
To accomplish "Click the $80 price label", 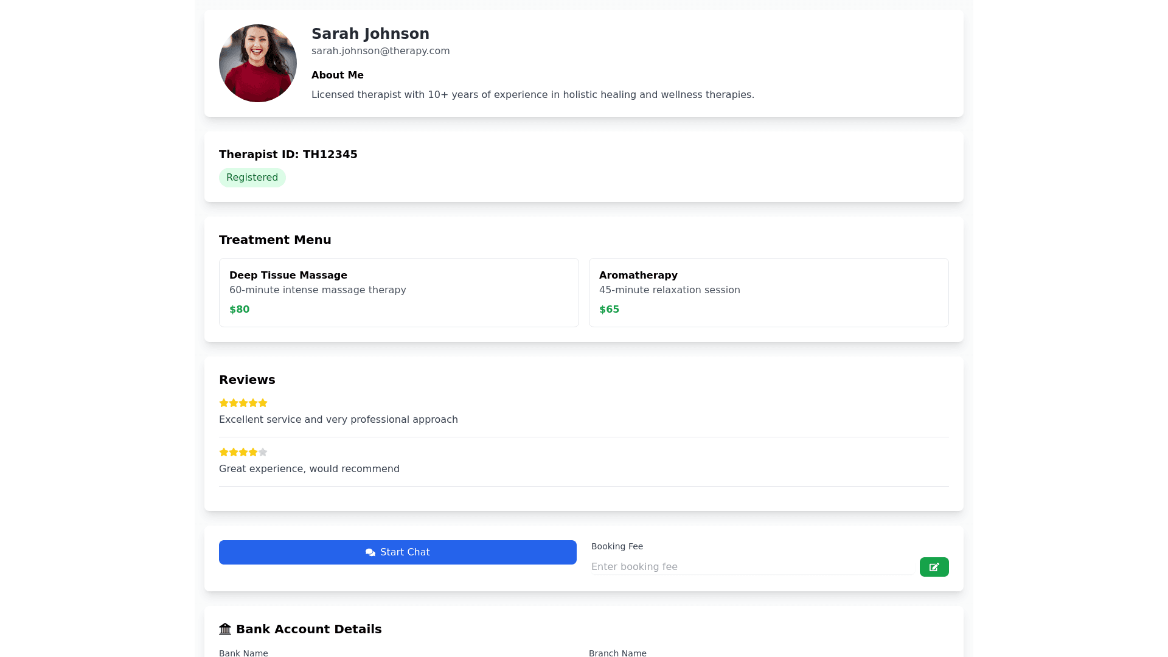I will pyautogui.click(x=239, y=310).
